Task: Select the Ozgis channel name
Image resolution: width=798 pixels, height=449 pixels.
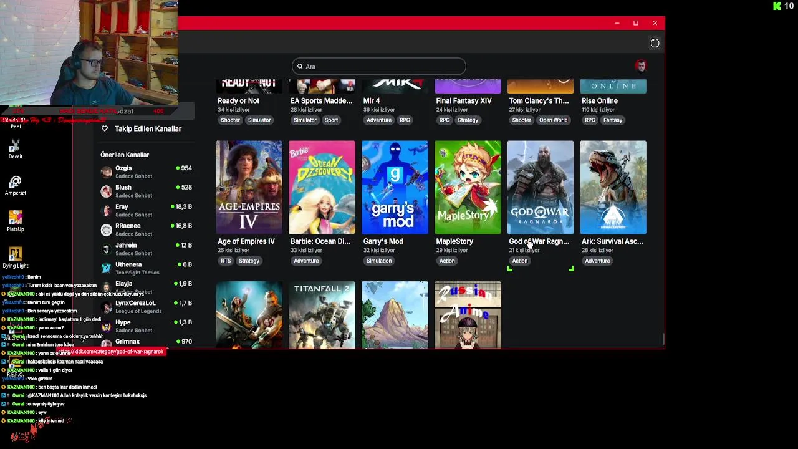Action: click(123, 168)
